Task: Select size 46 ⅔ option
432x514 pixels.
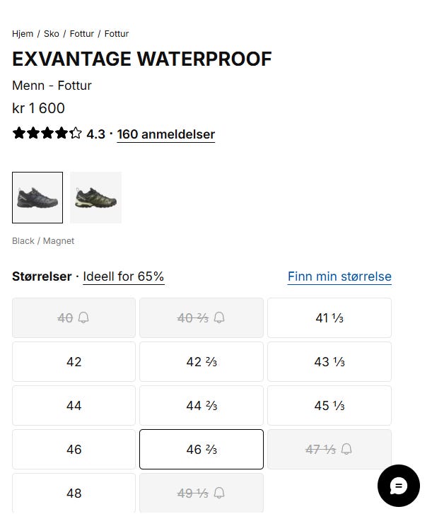Action: [202, 450]
